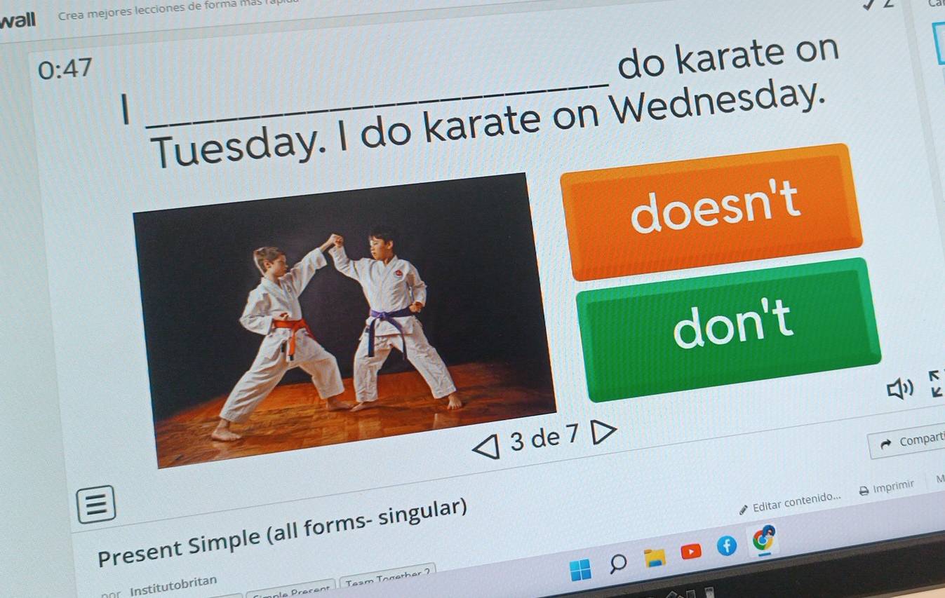Advance to the next question arrow
945x598 pixels.
pos(602,432)
